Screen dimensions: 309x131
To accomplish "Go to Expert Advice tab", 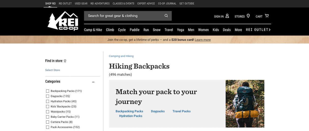I will click(146, 4).
